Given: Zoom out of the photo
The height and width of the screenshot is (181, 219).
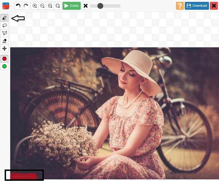Looking at the screenshot, I should coord(43,5).
